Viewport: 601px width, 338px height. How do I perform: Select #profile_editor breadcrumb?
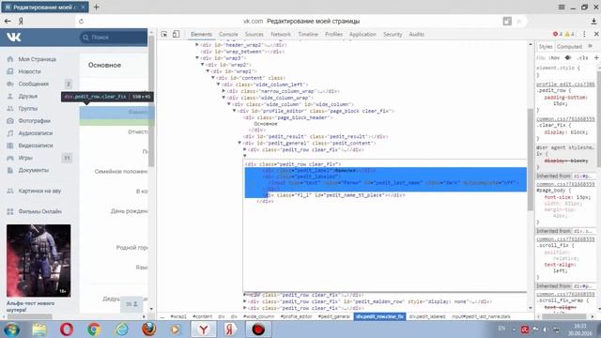point(296,316)
